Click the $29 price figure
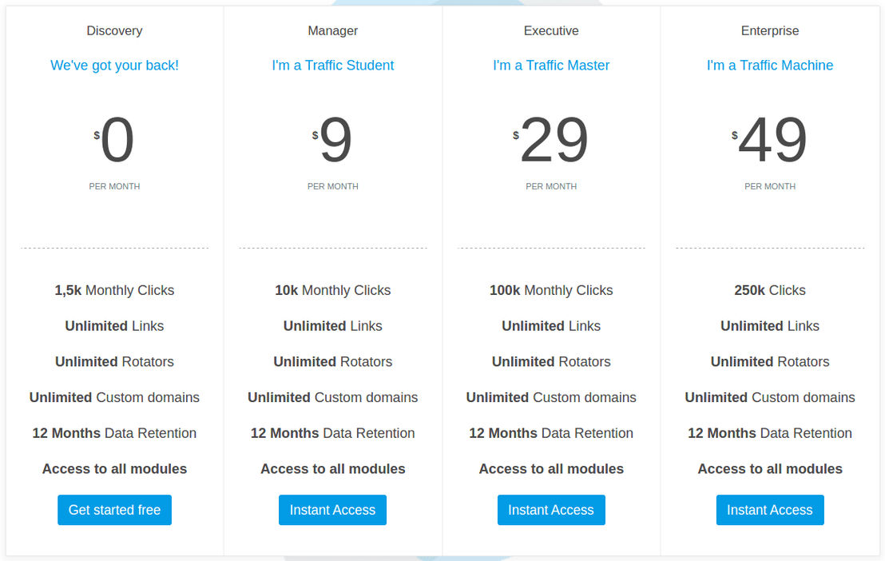This screenshot has height=561, width=885. 551,140
